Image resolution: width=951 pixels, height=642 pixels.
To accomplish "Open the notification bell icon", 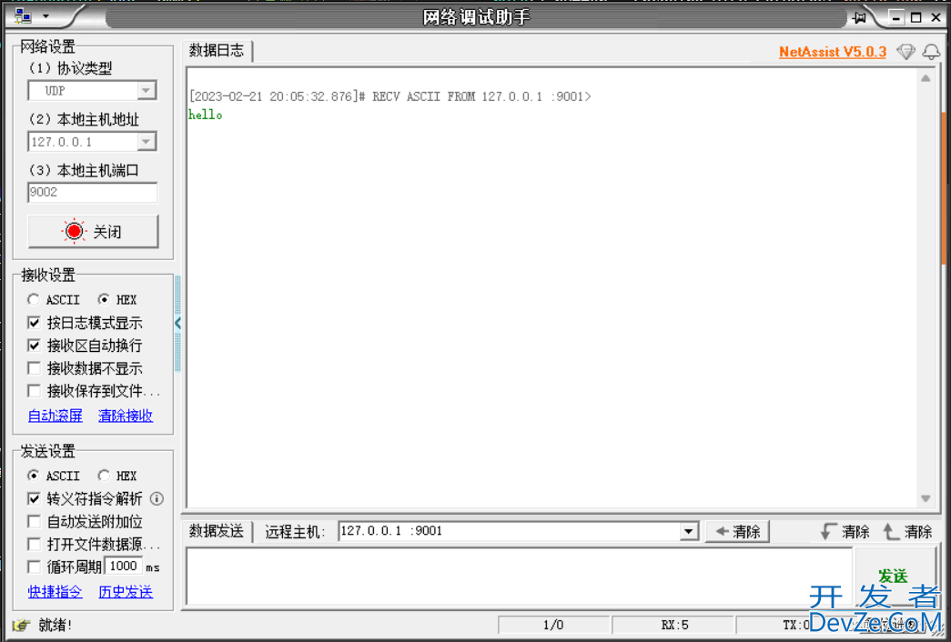I will click(931, 52).
